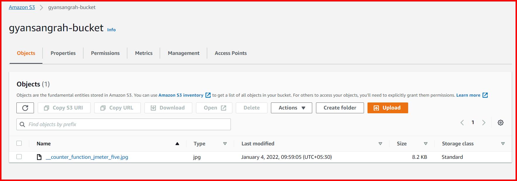Screen dimensions: 517x181
Task: Sort by Name ascending arrow
Action: point(177,144)
